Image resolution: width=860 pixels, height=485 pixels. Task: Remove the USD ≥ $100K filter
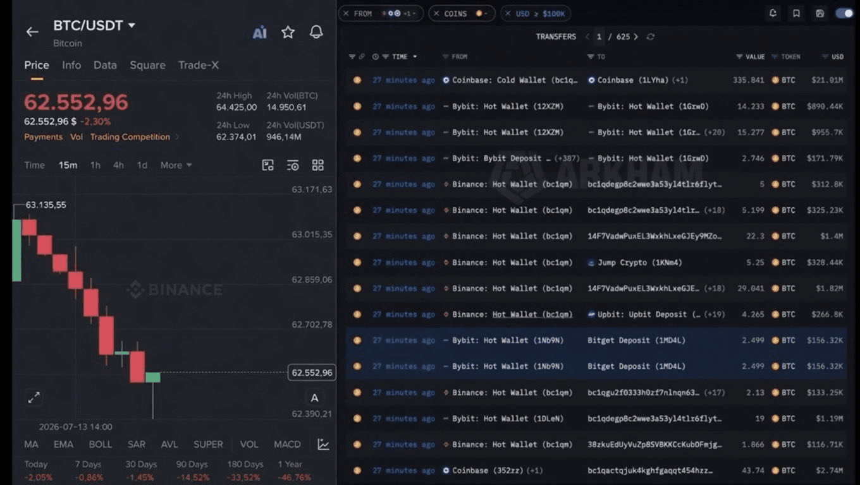508,13
